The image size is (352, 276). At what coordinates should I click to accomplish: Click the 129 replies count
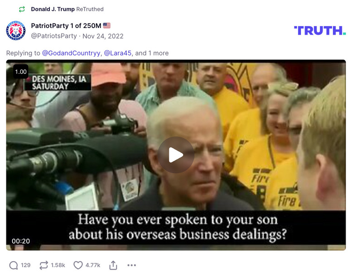coord(25,265)
